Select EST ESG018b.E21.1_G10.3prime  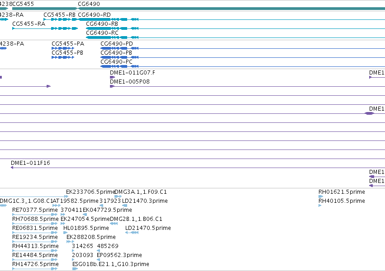pyautogui.click(x=75, y=269)
